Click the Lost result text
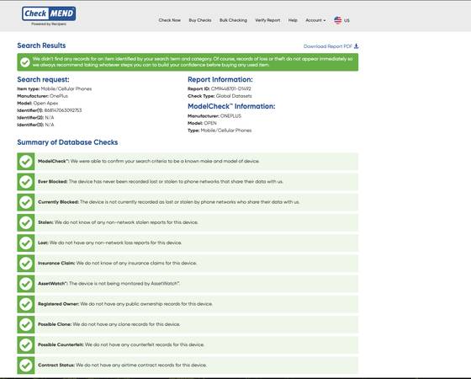 pos(116,243)
